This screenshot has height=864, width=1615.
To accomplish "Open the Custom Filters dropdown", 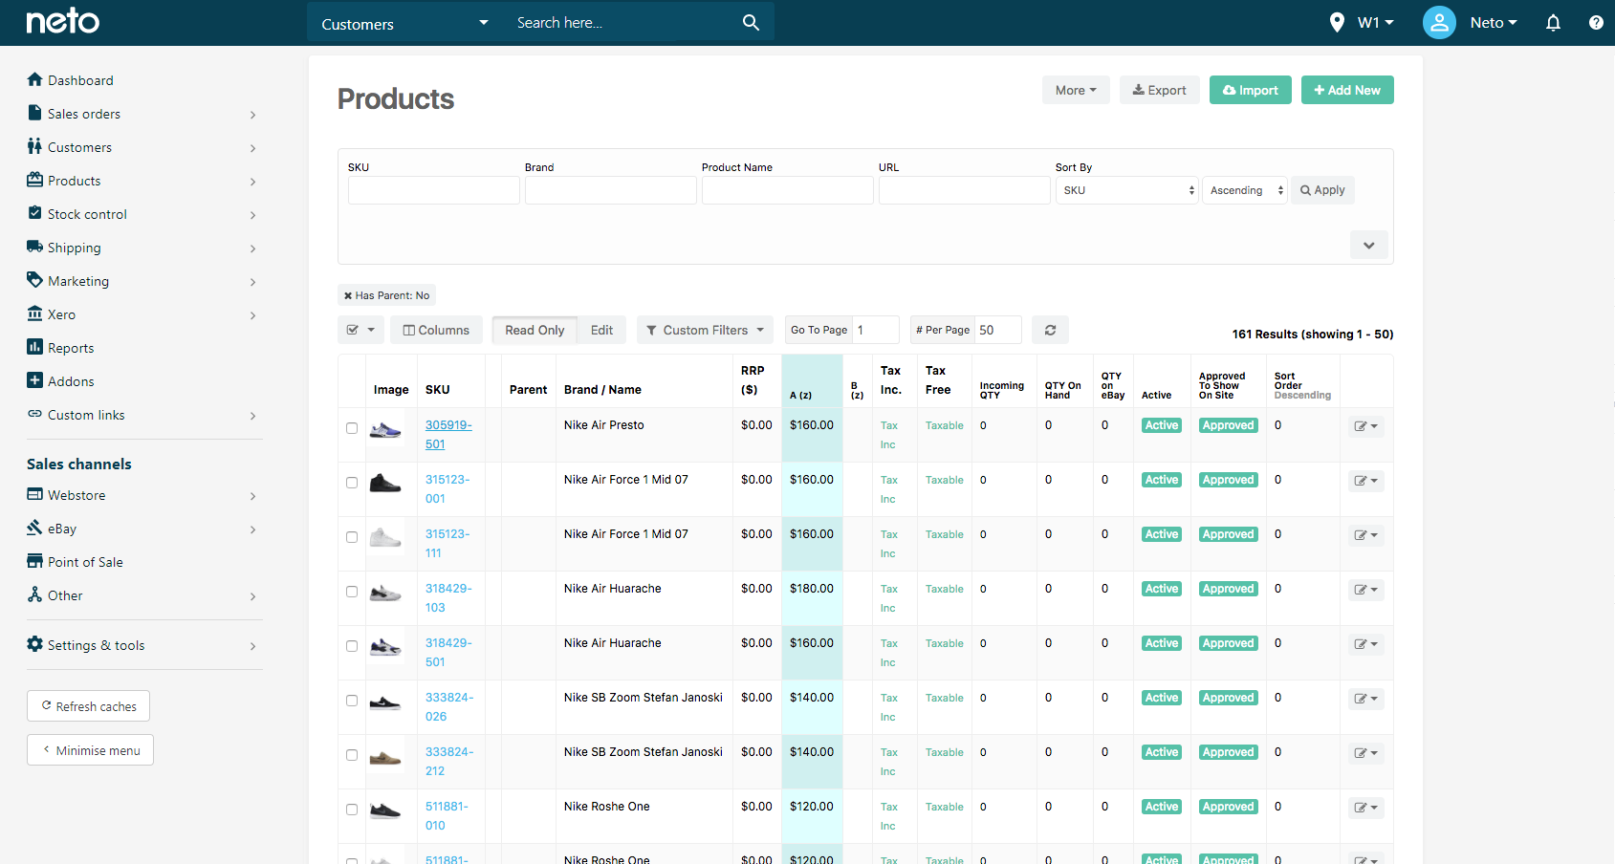I will [705, 330].
